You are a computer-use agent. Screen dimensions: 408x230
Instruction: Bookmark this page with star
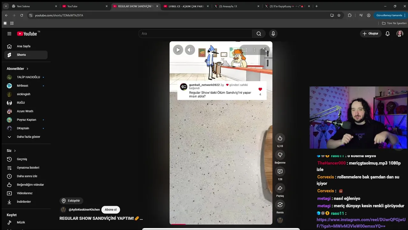coord(339,15)
